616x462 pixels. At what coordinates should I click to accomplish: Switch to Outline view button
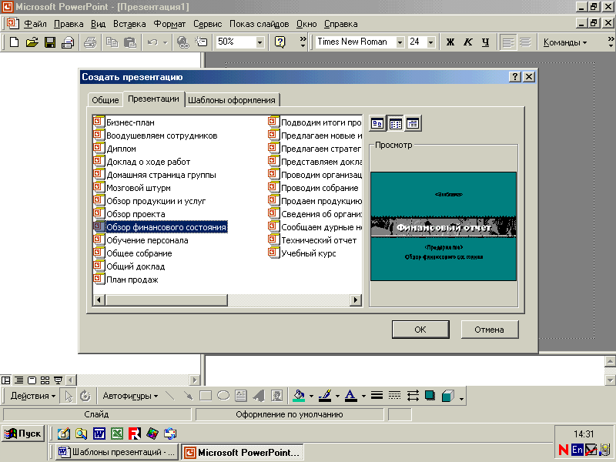coord(18,380)
